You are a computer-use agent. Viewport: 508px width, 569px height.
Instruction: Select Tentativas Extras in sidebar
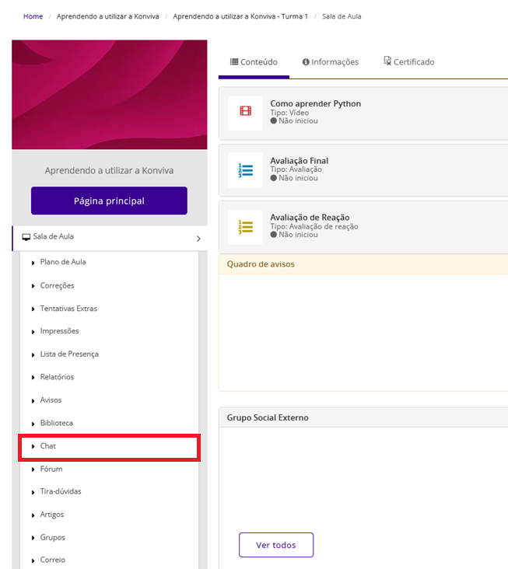click(x=68, y=309)
